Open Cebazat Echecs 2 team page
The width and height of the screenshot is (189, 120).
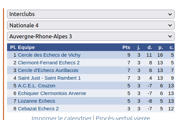[38, 109]
